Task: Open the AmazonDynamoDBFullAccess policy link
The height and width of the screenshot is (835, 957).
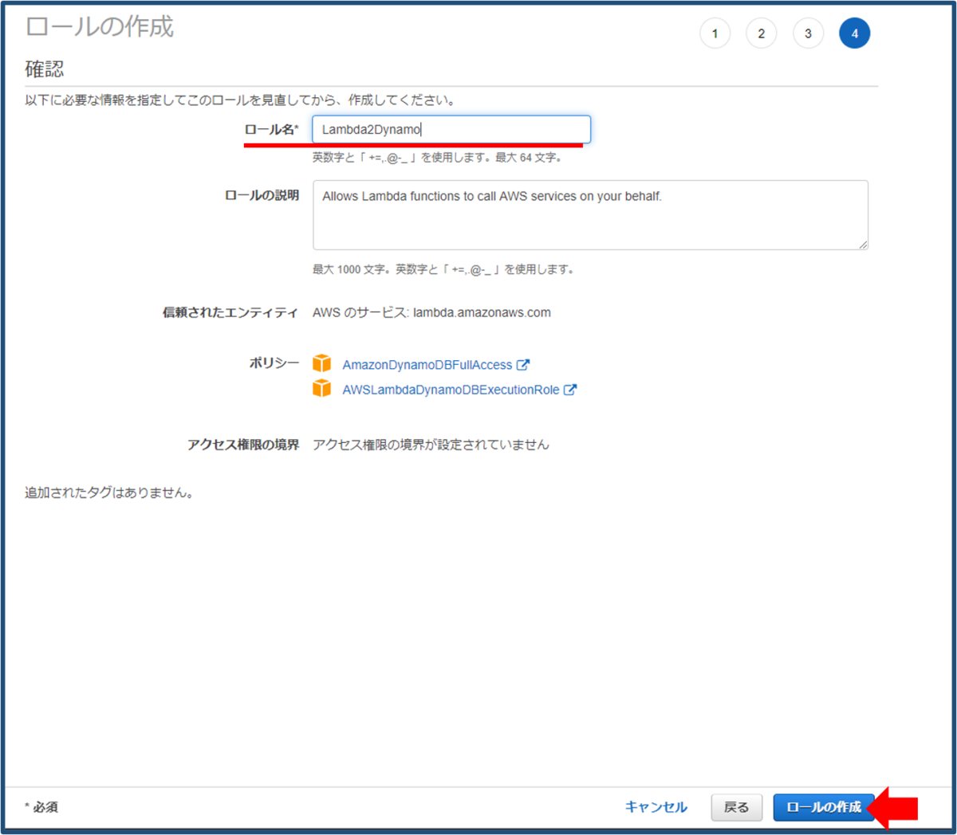Action: pos(427,365)
